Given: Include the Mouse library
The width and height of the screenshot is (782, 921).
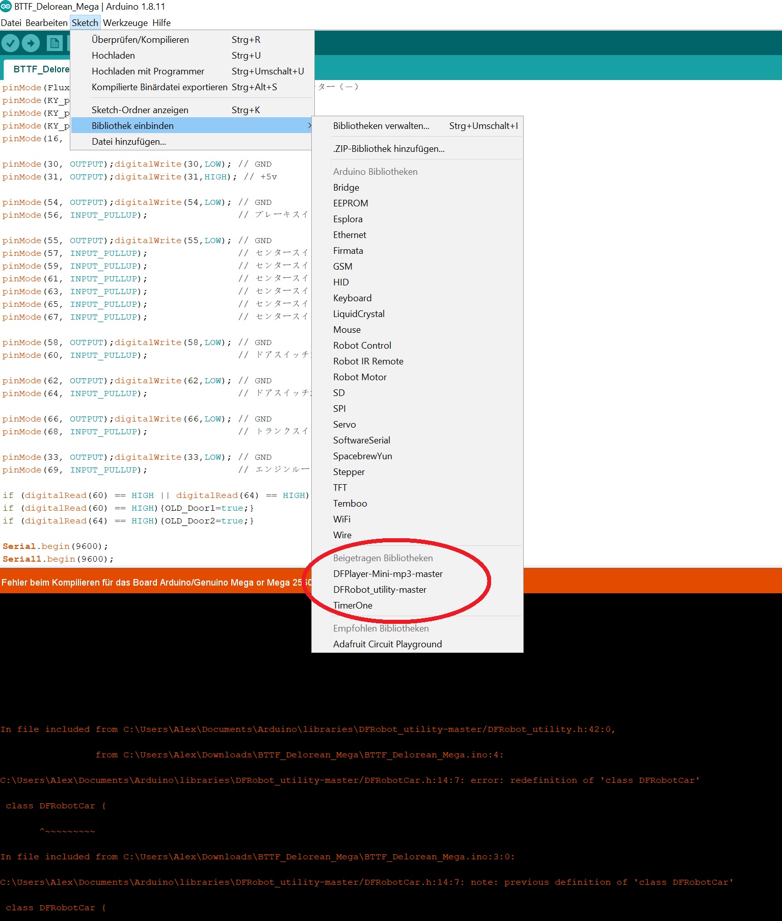Looking at the screenshot, I should coord(417,330).
